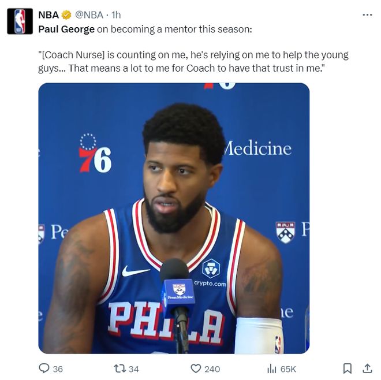Image resolution: width=381 pixels, height=380 pixels.
Task: Click the 76ers logo in the video
Action: (95, 153)
